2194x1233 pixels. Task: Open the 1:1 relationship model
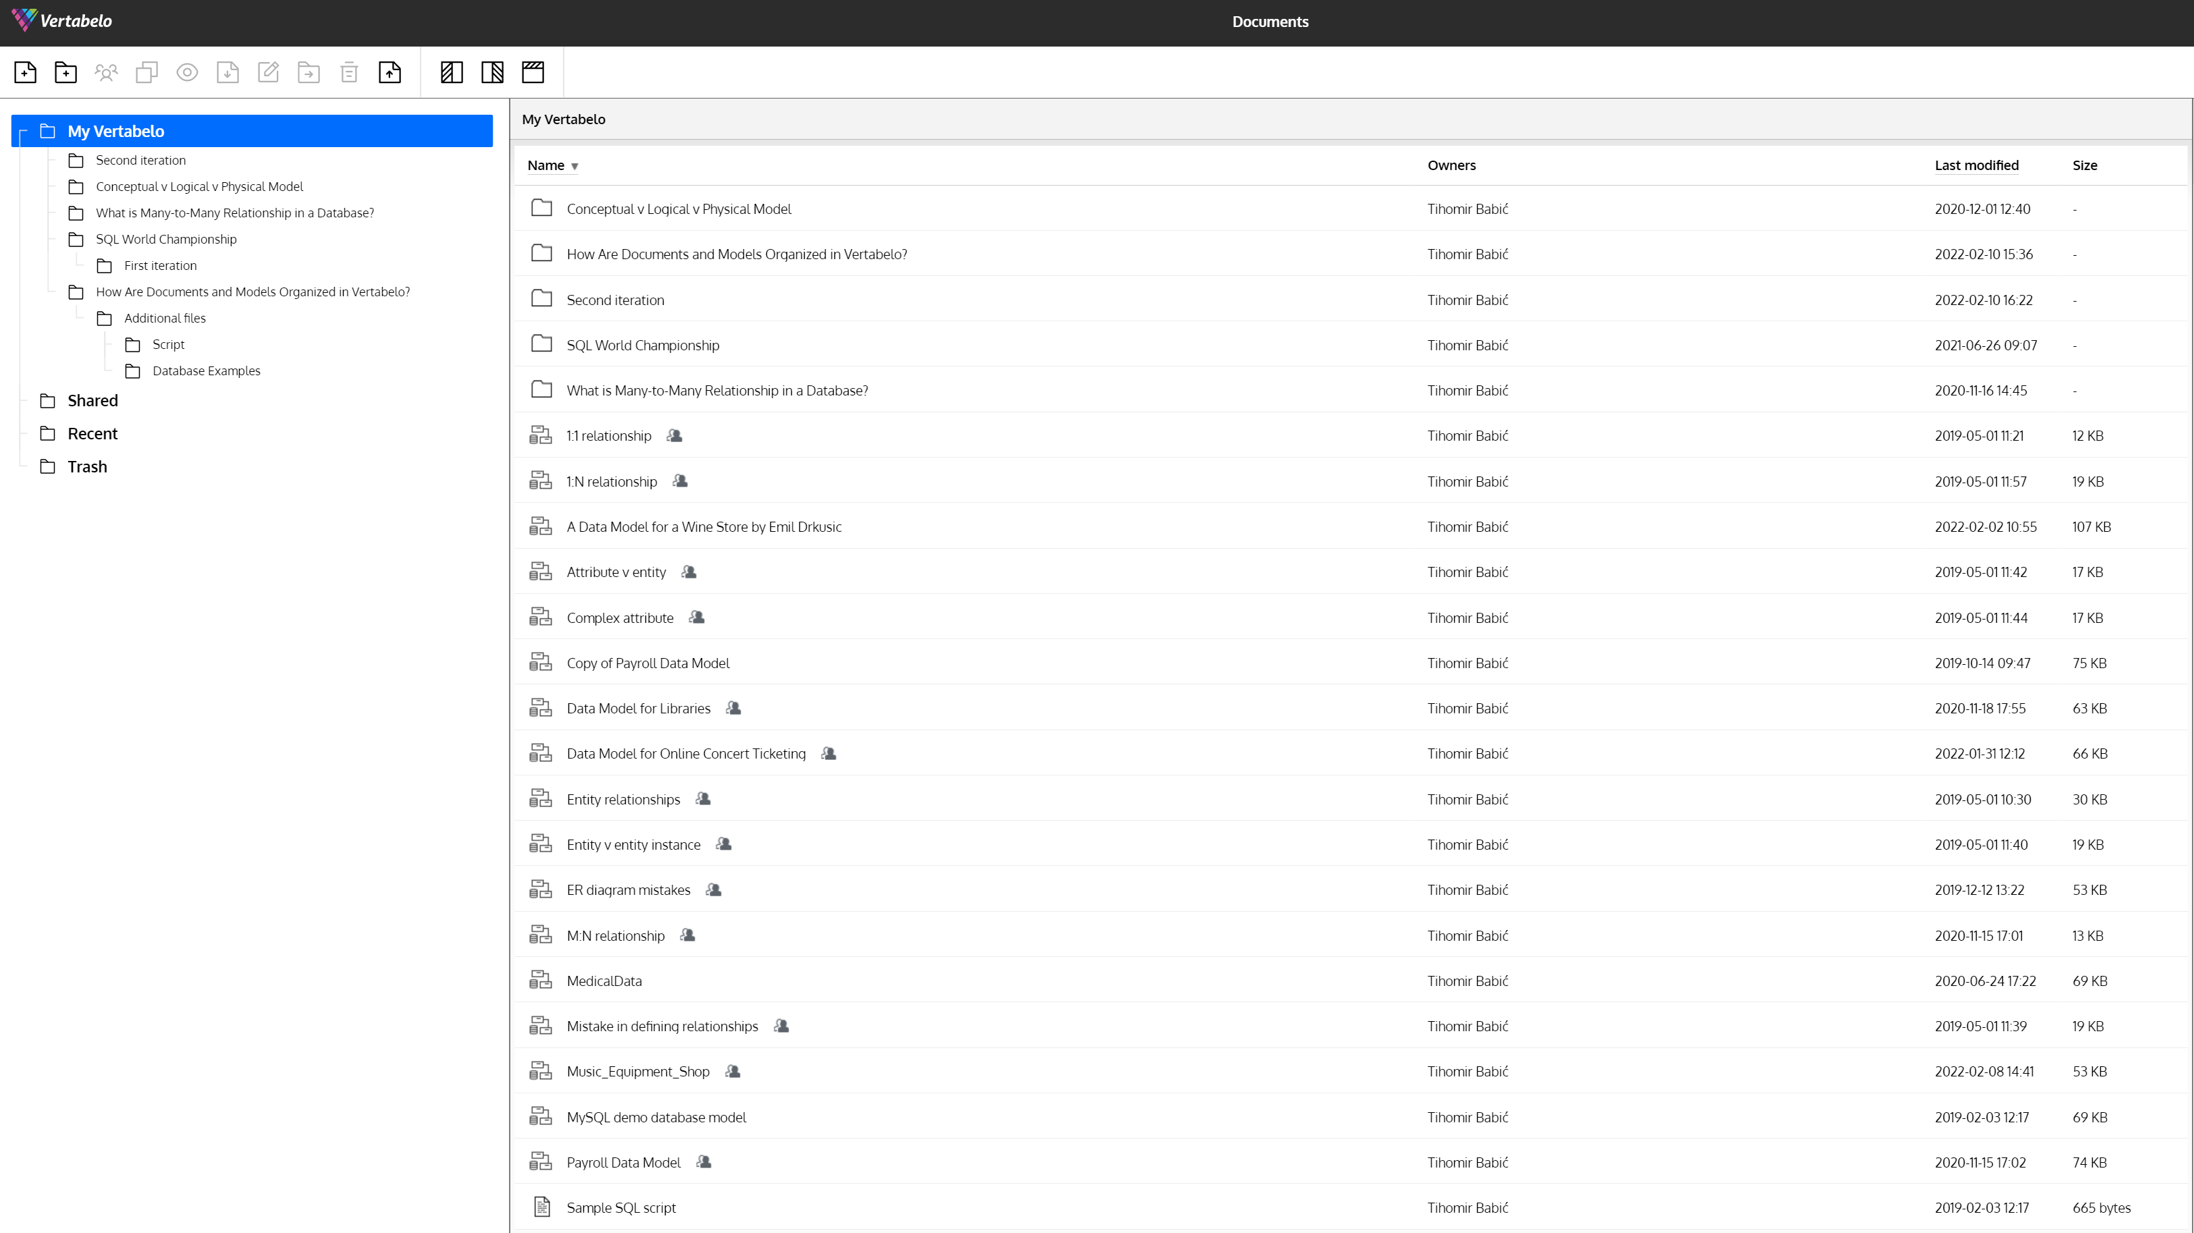point(608,436)
